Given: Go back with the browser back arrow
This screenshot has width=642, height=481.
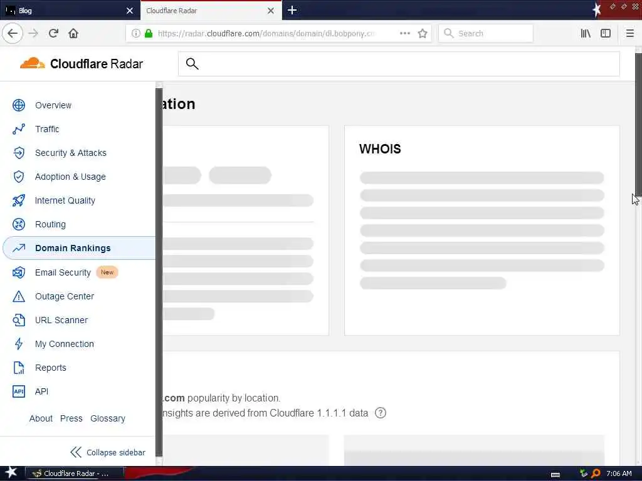Looking at the screenshot, I should coord(13,33).
